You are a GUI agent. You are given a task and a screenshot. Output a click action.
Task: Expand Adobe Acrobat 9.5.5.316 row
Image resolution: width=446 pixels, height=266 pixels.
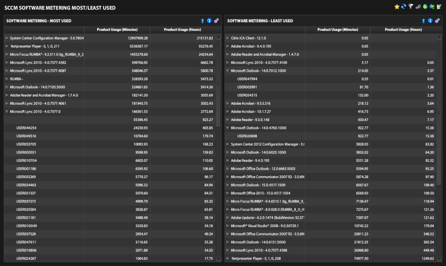(x=228, y=103)
